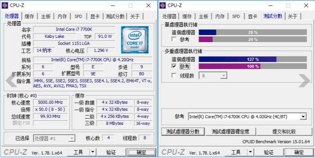
Task: Click the multi-thread 127% progress bar
Action: (253, 59)
